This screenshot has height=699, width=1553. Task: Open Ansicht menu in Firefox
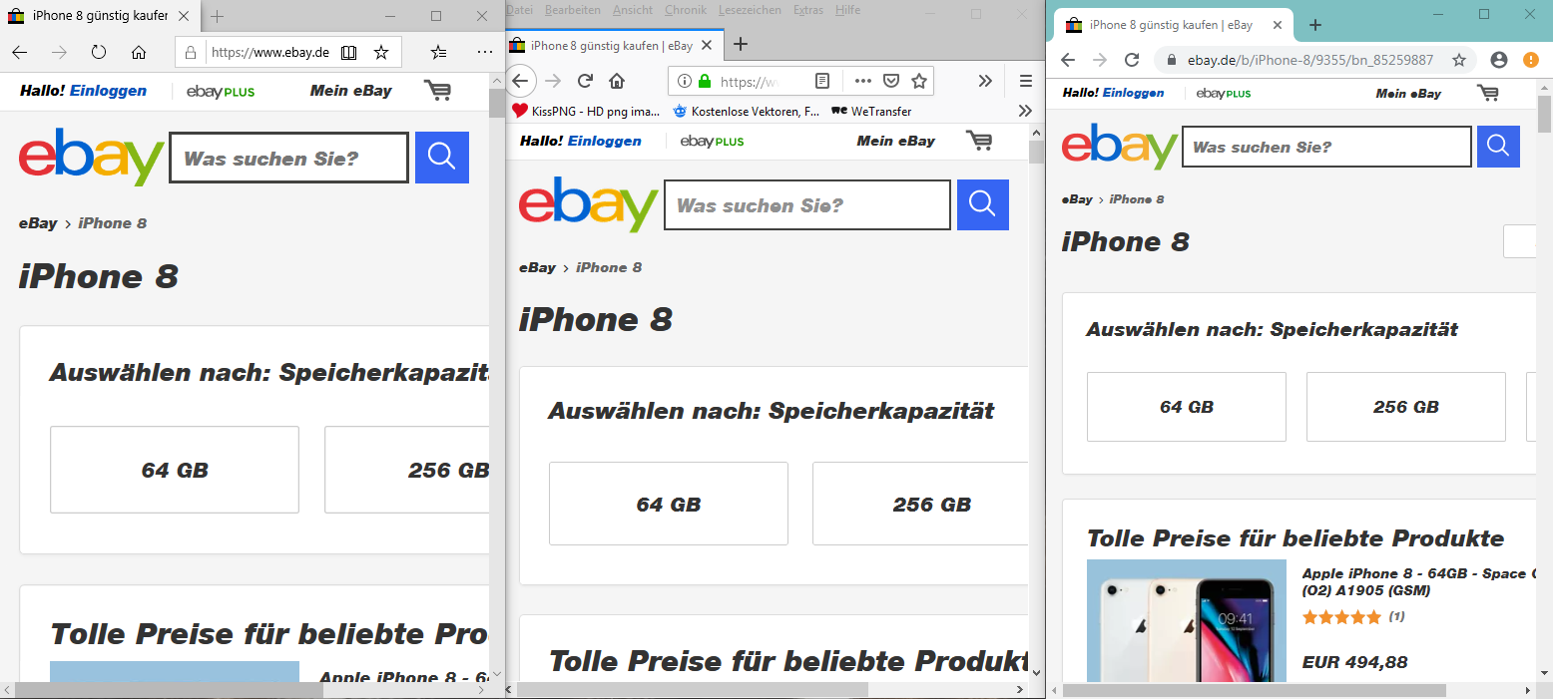[633, 10]
